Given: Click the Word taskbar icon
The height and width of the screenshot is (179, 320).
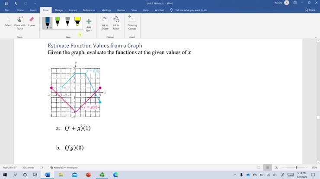Looking at the screenshot, I should pos(47,175).
